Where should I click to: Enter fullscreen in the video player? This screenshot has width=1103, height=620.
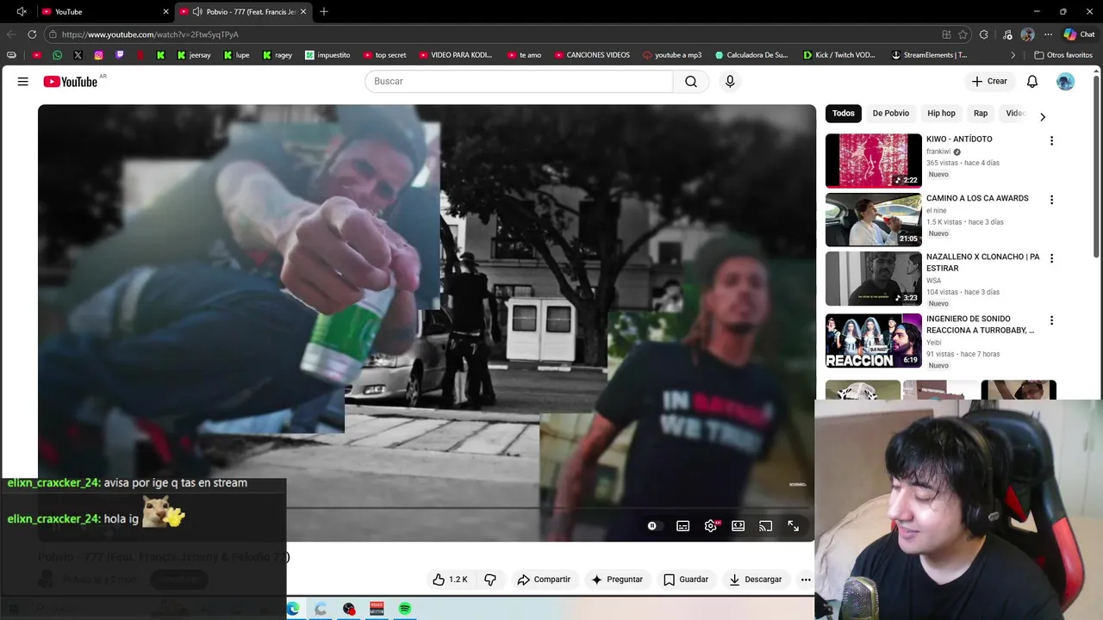[x=794, y=526]
